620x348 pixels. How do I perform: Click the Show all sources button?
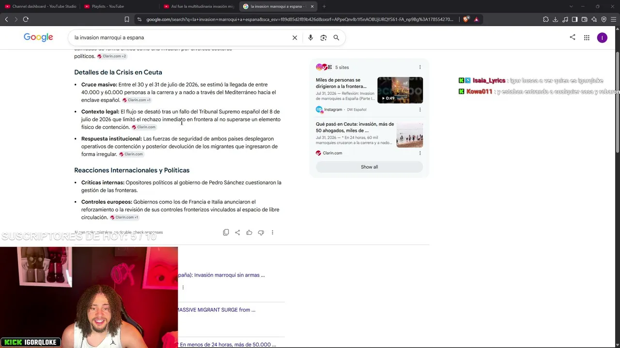pyautogui.click(x=369, y=167)
